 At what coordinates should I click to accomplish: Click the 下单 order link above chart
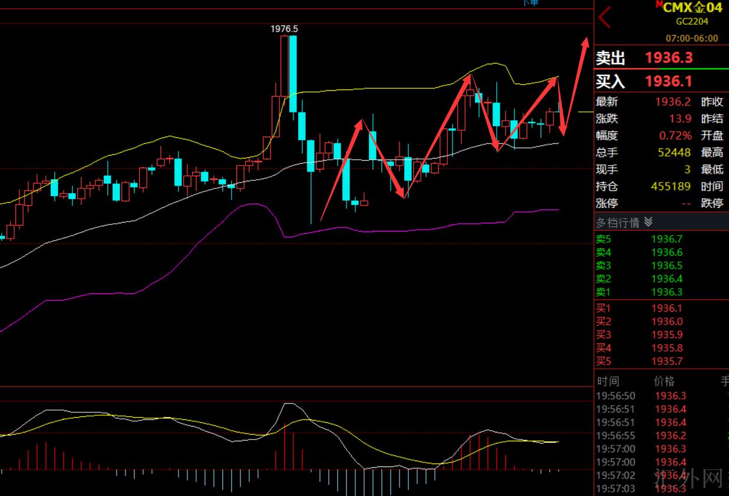[x=530, y=3]
